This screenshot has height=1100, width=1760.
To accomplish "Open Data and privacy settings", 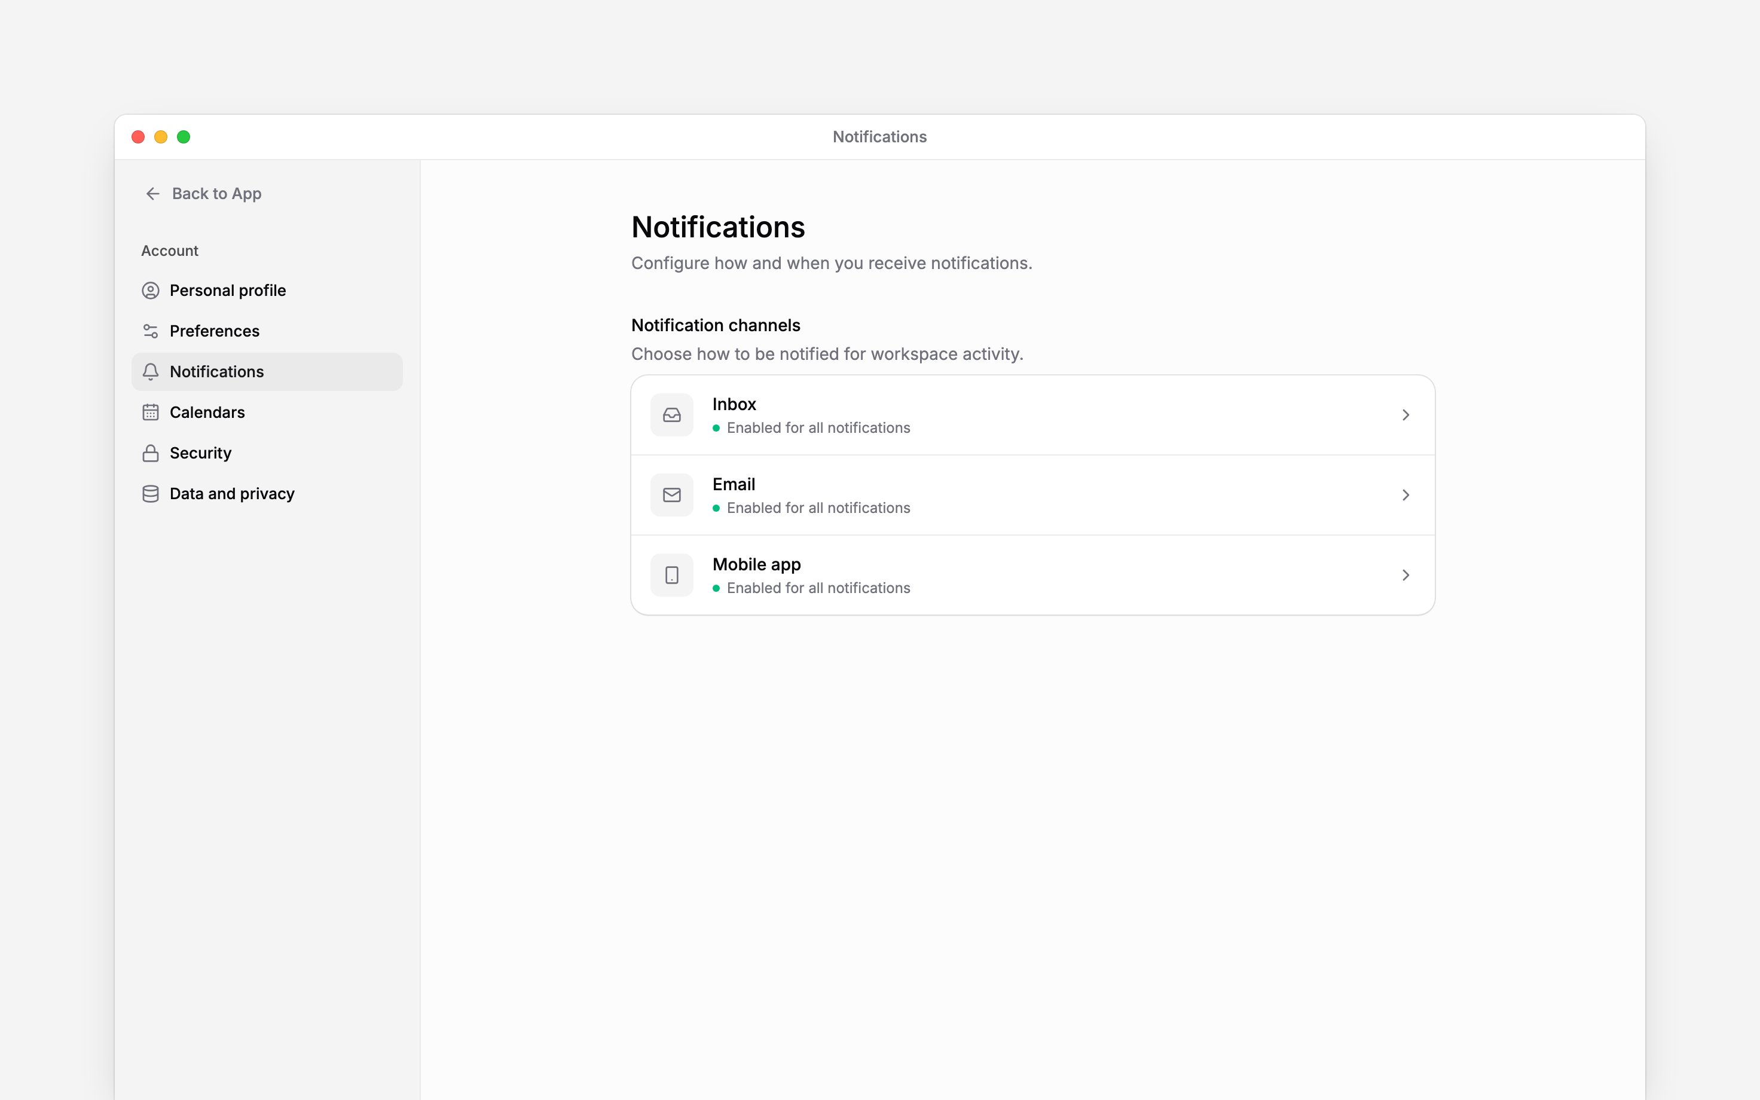I will (x=267, y=494).
